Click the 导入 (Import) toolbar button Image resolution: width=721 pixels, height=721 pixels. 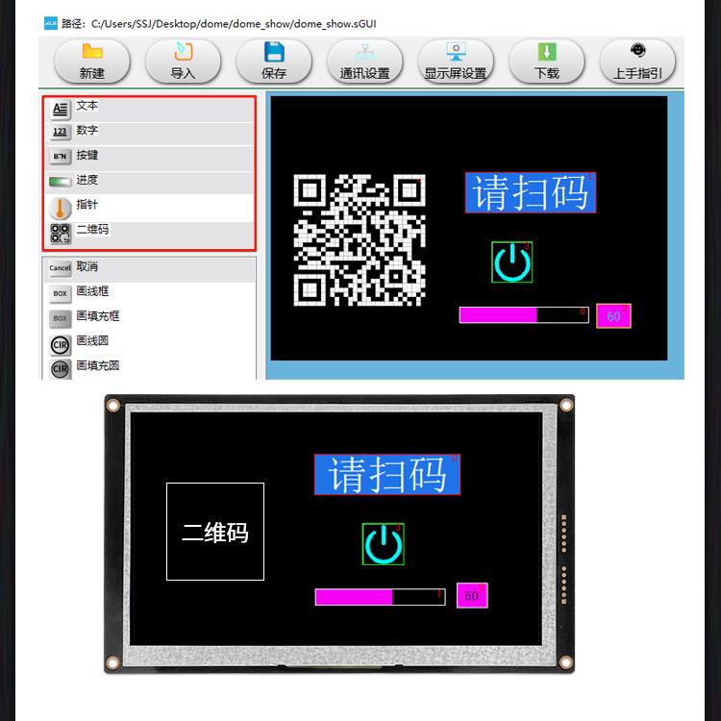point(183,62)
